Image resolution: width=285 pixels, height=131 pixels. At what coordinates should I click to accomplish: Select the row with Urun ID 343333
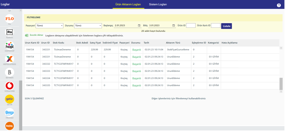click(x=152, y=71)
